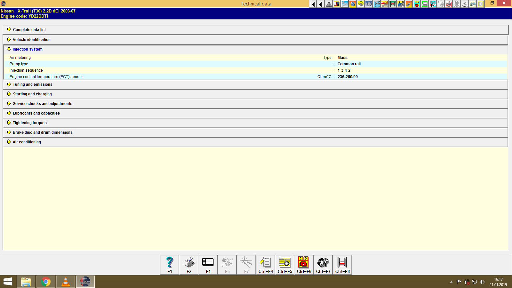Image resolution: width=512 pixels, height=288 pixels.
Task: Open notes editor via Ctrl+F4 pencil icon
Action: [x=265, y=265]
